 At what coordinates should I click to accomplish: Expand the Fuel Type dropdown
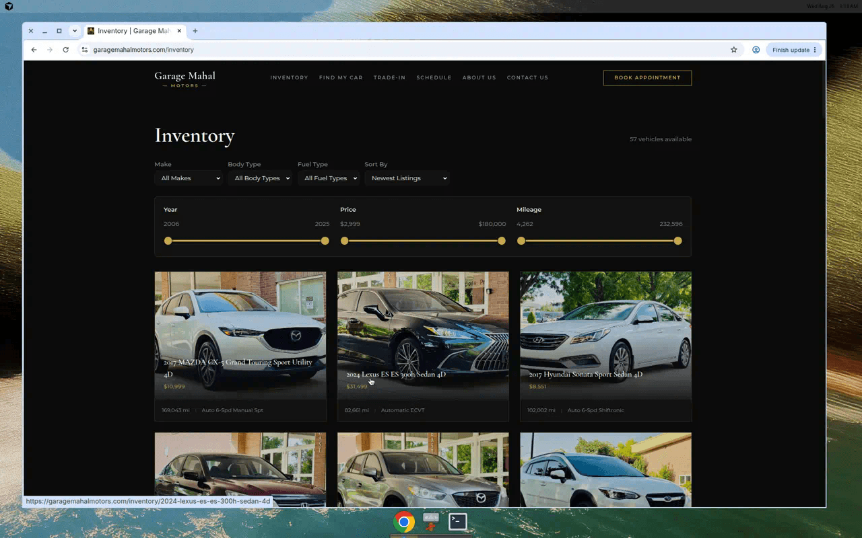pos(328,178)
